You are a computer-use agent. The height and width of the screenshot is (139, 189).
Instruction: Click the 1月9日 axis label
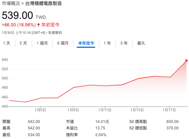[x=73, y=110]
